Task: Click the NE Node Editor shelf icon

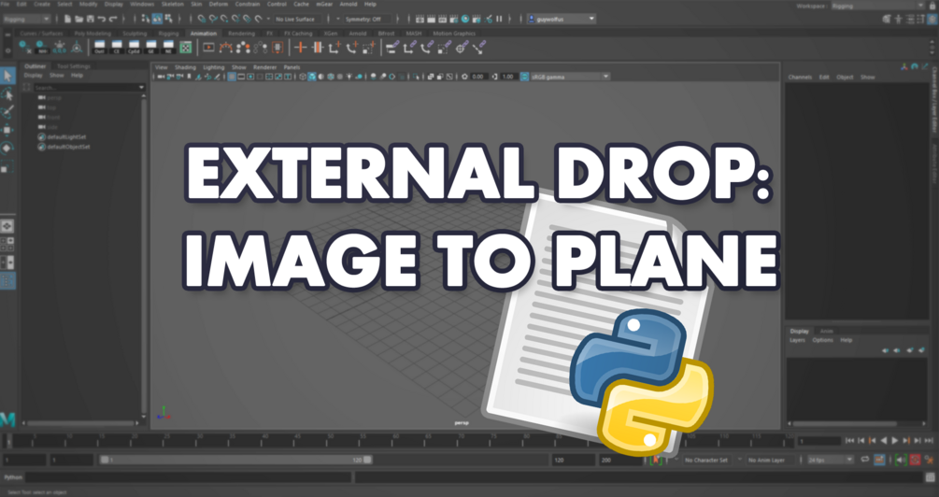Action: 168,48
